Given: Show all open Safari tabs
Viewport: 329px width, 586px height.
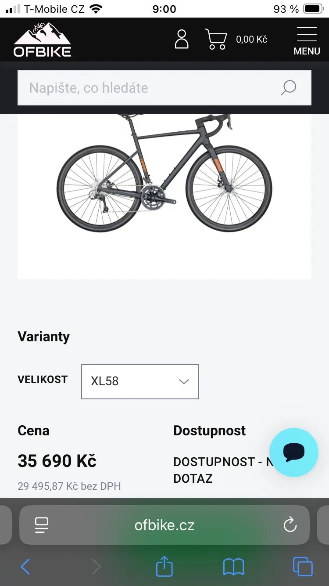Looking at the screenshot, I should 303,567.
